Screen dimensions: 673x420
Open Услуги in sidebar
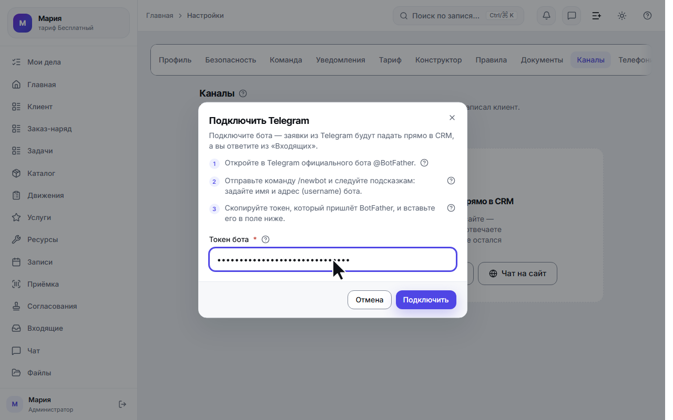point(68,217)
